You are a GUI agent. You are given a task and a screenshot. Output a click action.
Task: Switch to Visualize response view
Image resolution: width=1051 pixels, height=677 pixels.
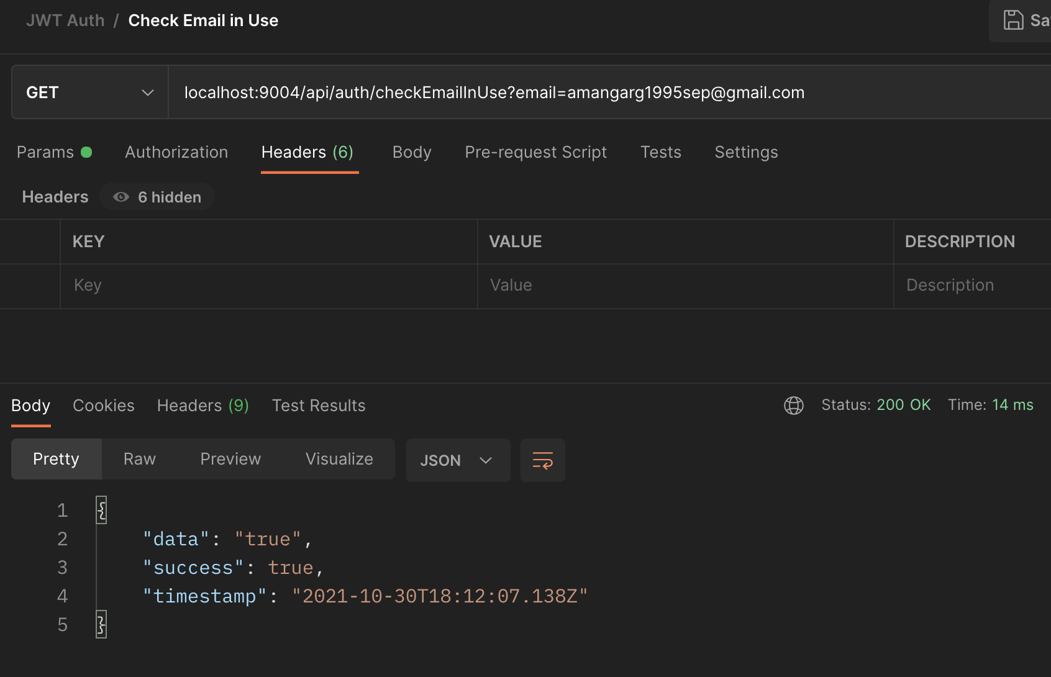coord(339,459)
